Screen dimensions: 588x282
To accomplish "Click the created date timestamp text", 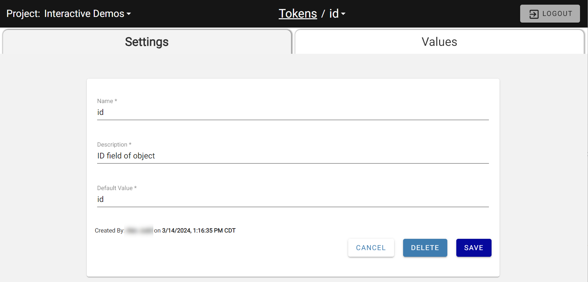I will coord(199,231).
